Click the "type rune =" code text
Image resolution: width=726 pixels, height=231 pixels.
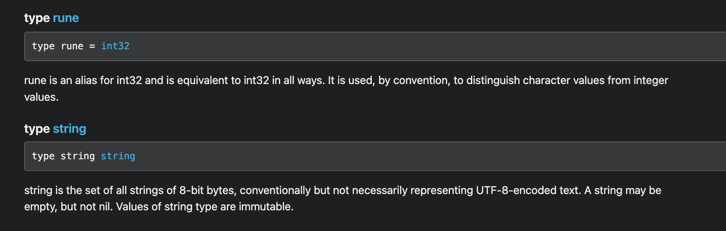63,46
